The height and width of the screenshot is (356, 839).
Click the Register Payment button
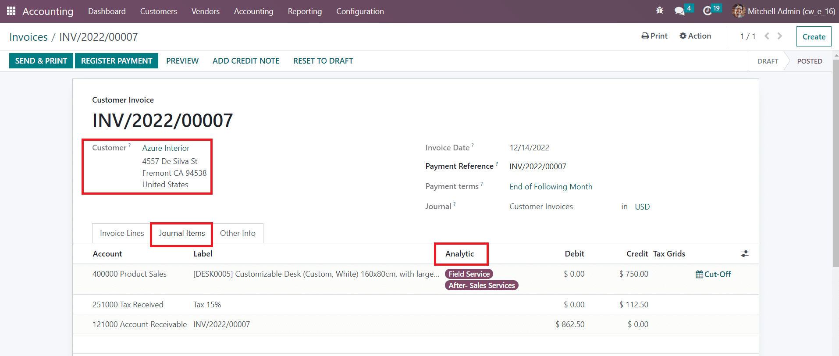[x=117, y=61]
